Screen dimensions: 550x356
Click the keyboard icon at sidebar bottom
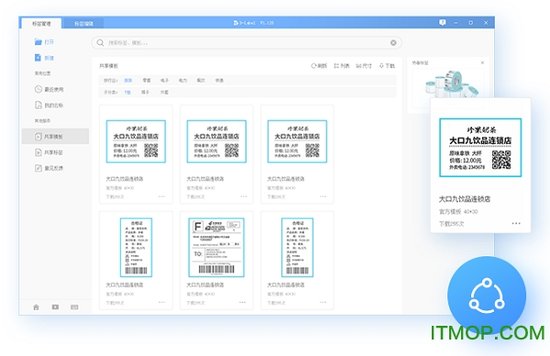74,307
